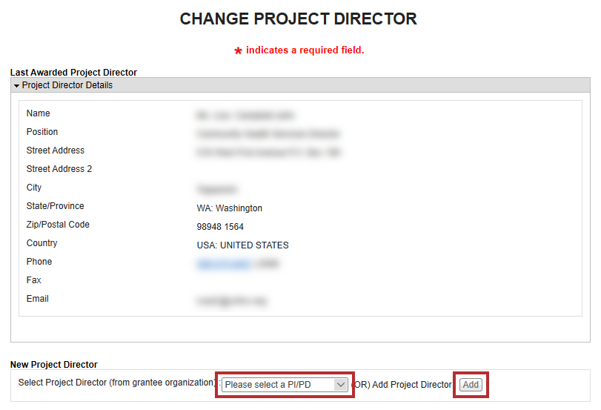The image size is (601, 410).
Task: Click the Fax field label
Action: point(34,280)
